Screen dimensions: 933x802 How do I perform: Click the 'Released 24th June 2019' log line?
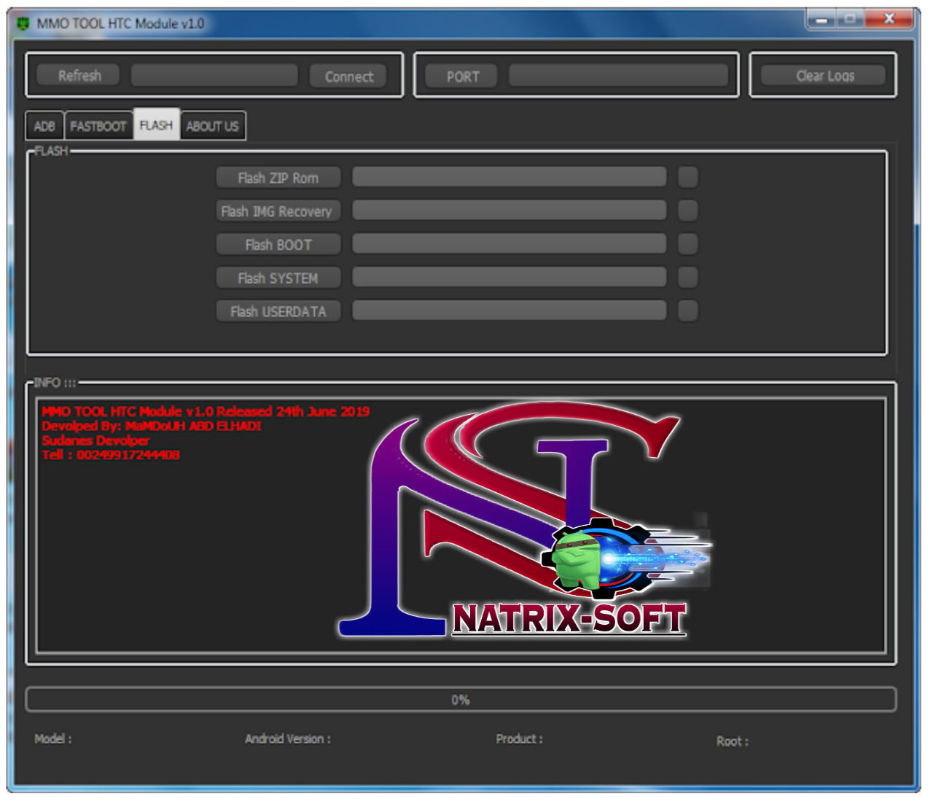(x=206, y=411)
